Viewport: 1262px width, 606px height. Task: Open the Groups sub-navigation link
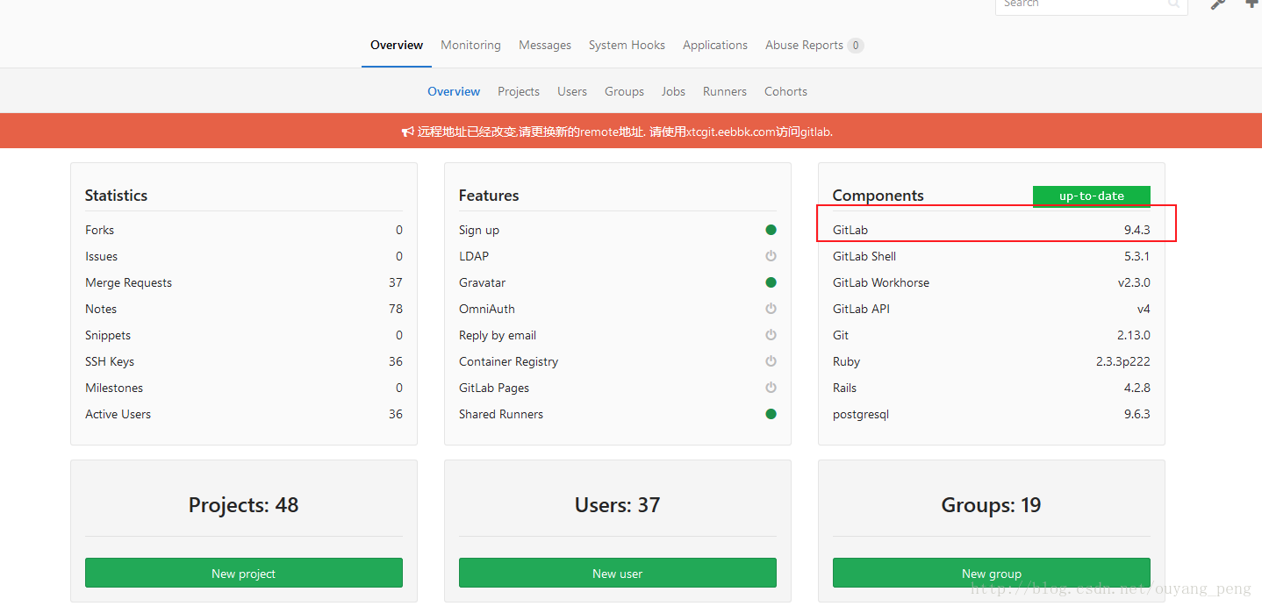click(x=624, y=91)
